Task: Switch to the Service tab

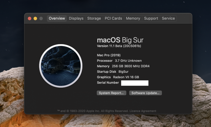Action: point(168,18)
